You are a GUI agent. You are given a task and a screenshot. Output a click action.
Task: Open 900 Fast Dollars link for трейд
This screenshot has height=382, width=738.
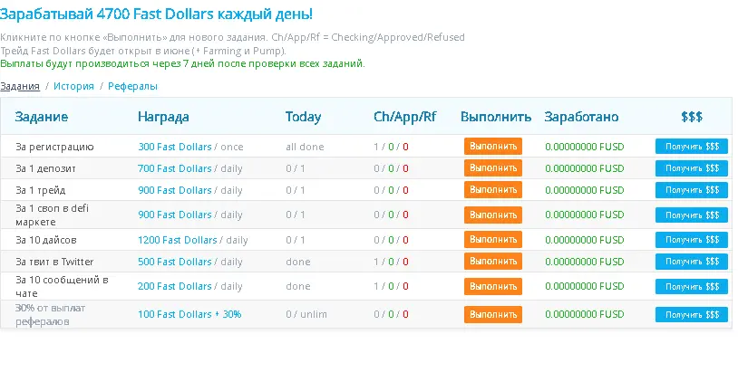pos(175,190)
